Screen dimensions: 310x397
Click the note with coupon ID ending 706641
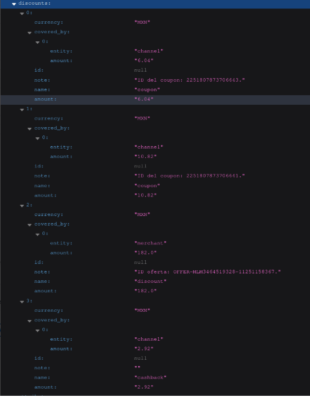coord(190,176)
